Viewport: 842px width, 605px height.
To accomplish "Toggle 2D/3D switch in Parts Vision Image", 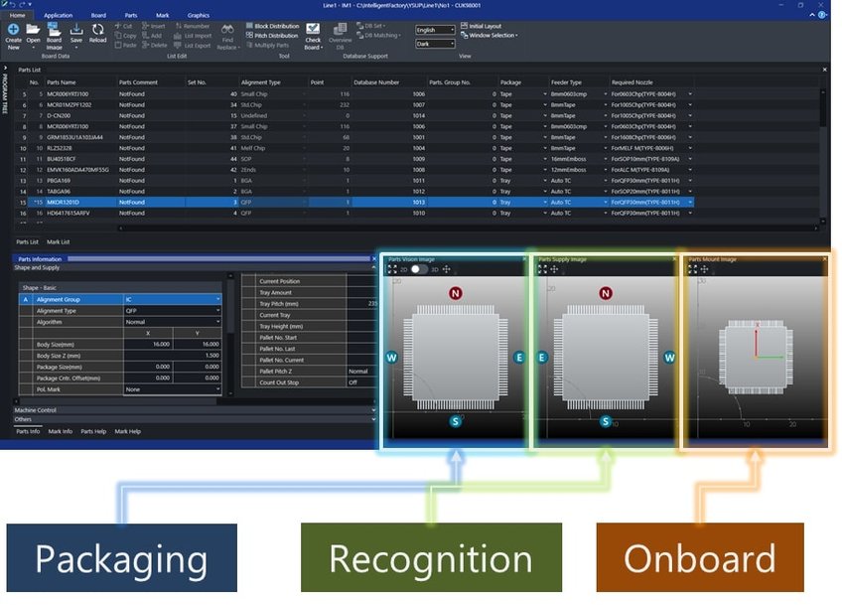I will [419, 269].
